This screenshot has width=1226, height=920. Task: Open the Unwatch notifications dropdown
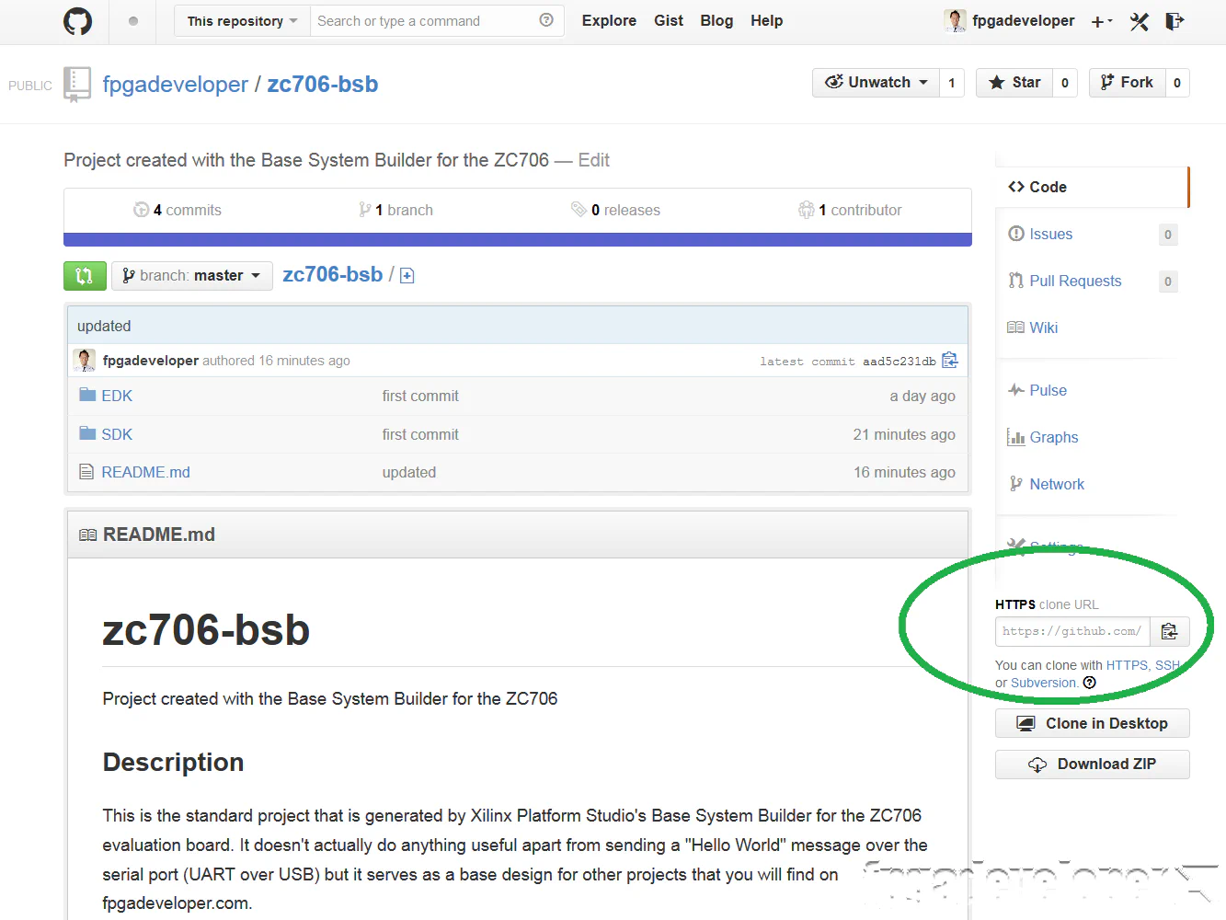coord(876,82)
